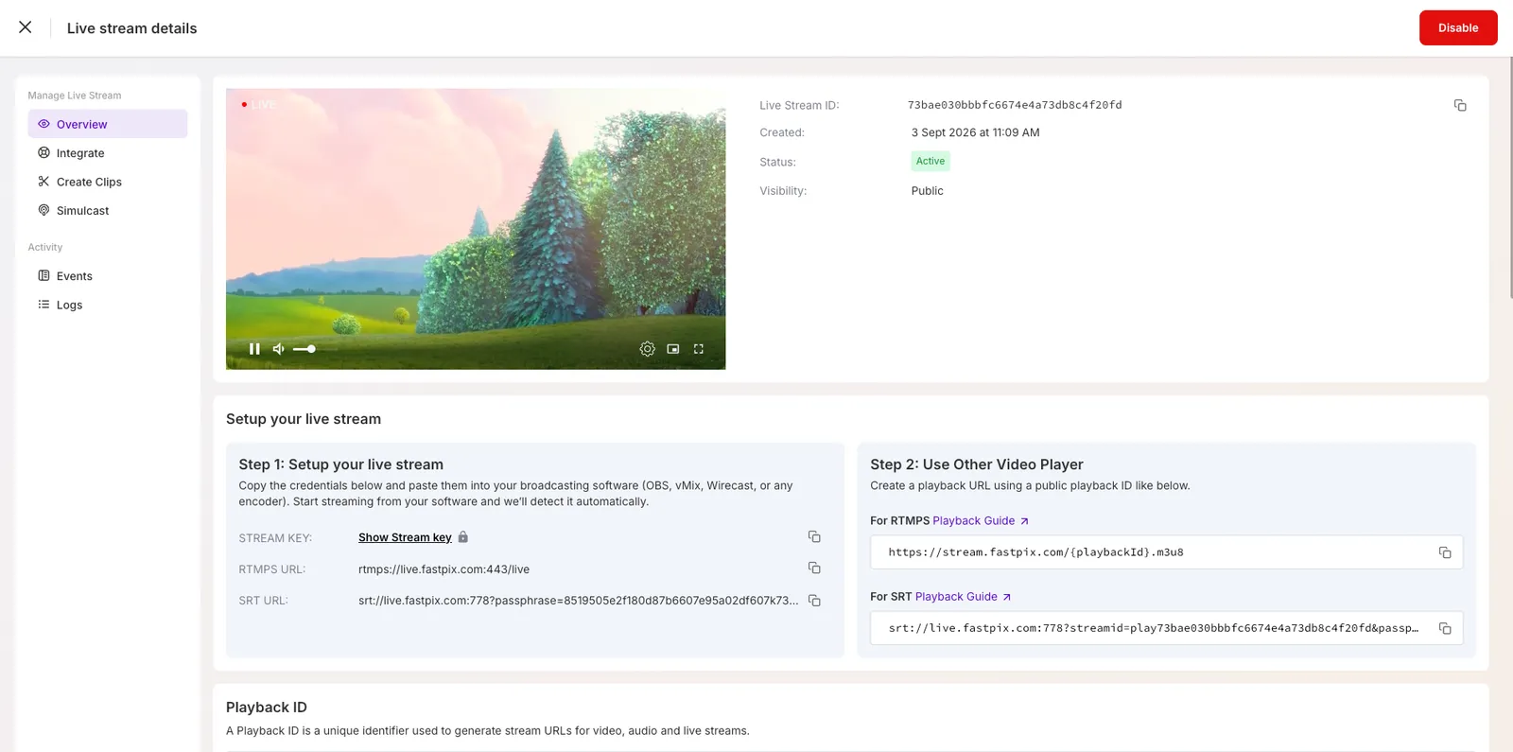
Task: Click the rtmps://live.fastpix.com:443/live URL text
Action: (443, 569)
